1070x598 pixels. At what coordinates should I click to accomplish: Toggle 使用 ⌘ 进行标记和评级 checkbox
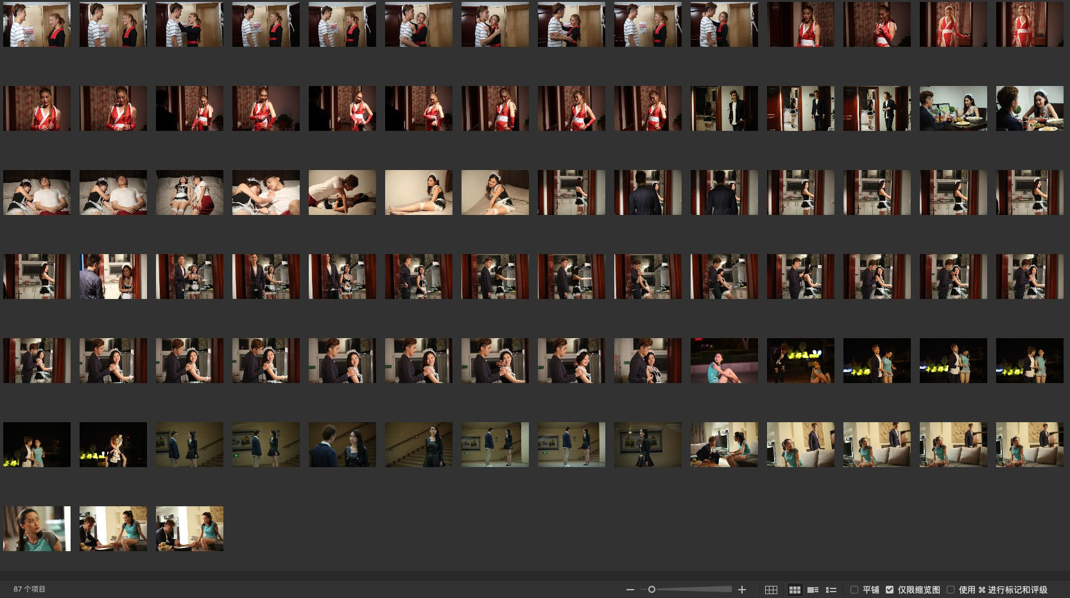(x=951, y=590)
